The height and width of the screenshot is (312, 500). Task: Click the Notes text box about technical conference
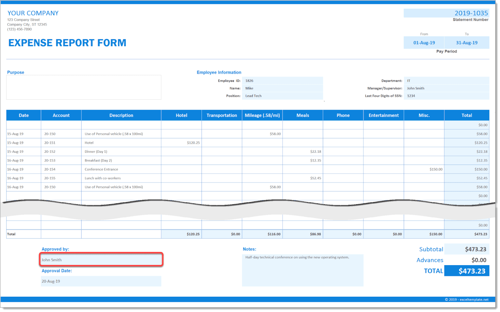tap(302, 270)
